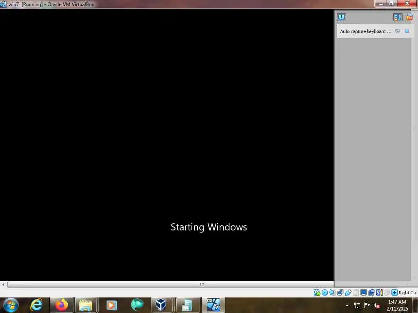
Task: Toggle keyboard capture arrow indicator
Action: (395, 293)
